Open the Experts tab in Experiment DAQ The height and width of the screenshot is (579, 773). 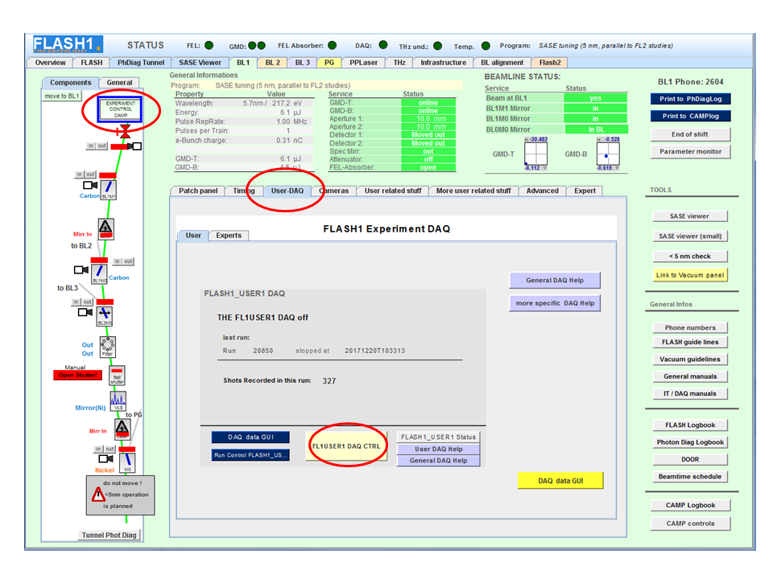[229, 236]
